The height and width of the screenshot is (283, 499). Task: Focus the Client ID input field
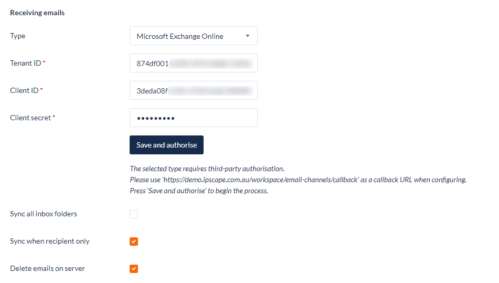[194, 91]
